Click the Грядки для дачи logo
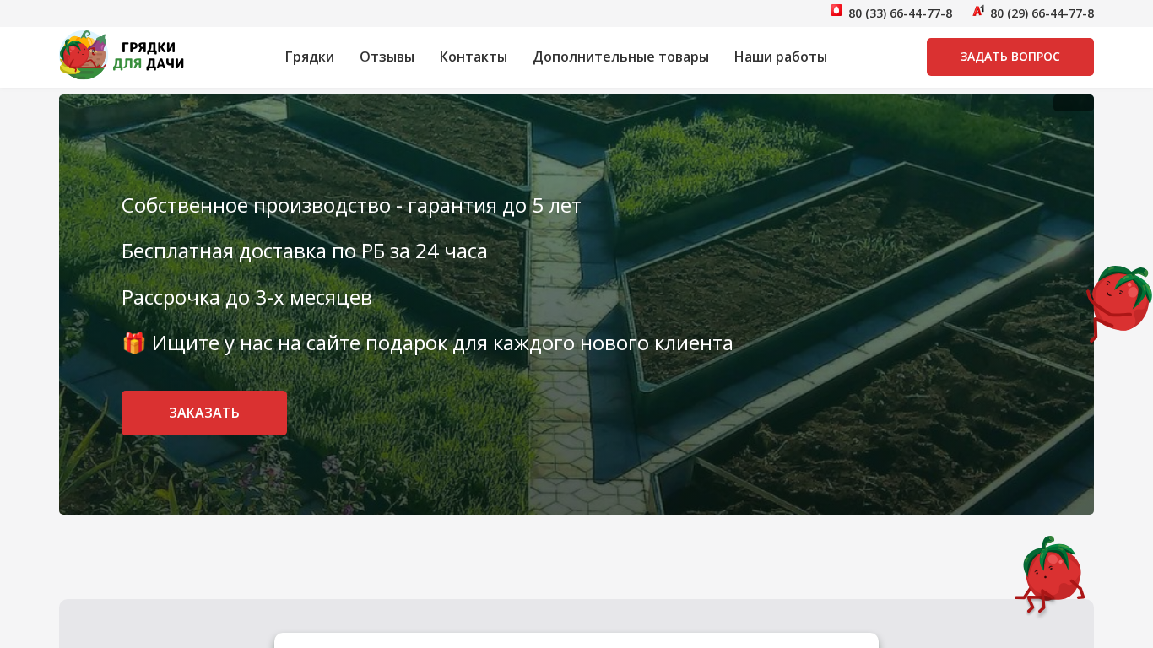The width and height of the screenshot is (1153, 648). pos(122,56)
